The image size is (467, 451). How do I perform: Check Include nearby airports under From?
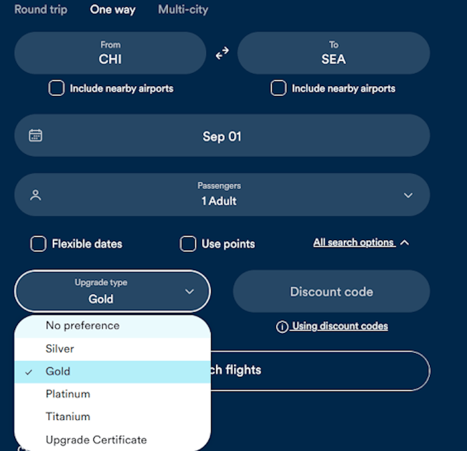[x=56, y=89]
